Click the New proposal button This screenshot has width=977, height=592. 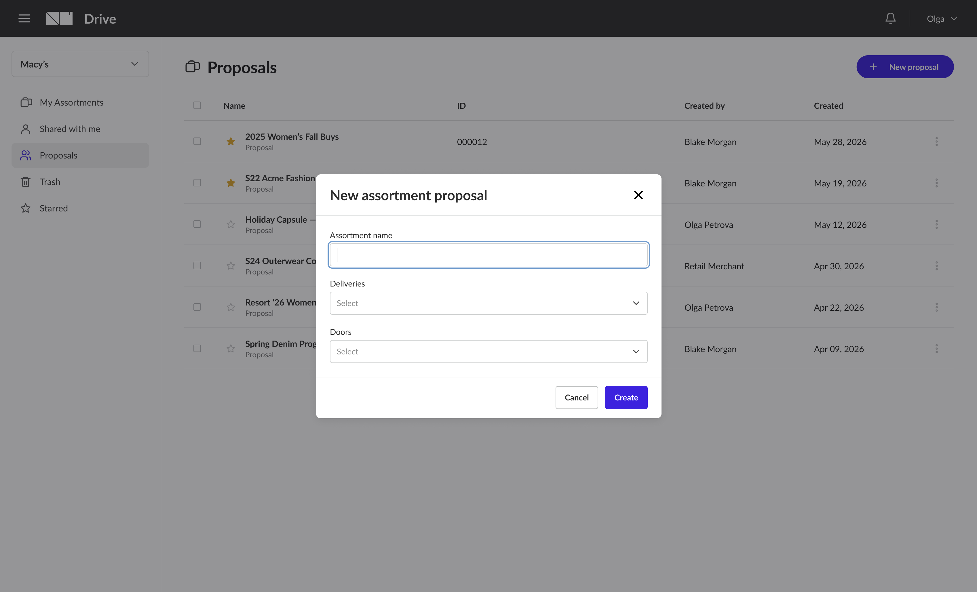(905, 66)
